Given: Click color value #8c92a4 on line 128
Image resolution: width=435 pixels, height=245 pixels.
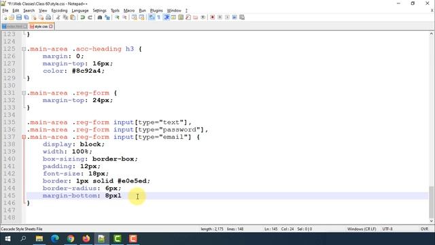Looking at the screenshot, I should [x=86, y=71].
